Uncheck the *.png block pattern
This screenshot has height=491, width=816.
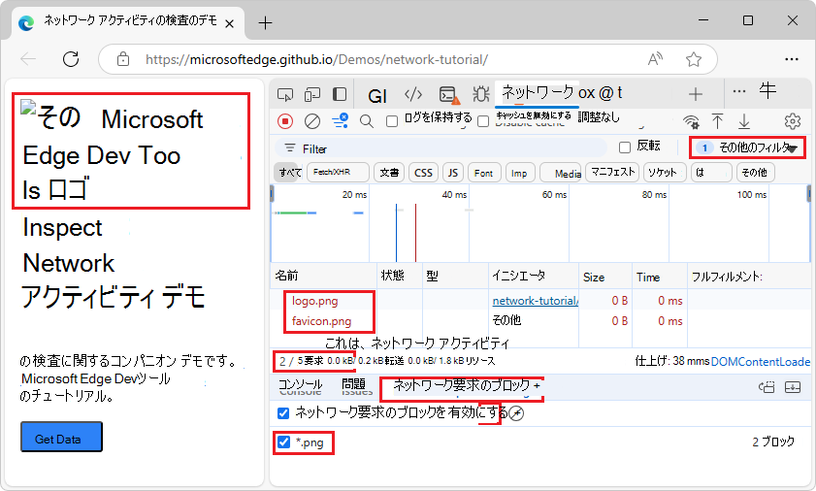click(x=283, y=442)
